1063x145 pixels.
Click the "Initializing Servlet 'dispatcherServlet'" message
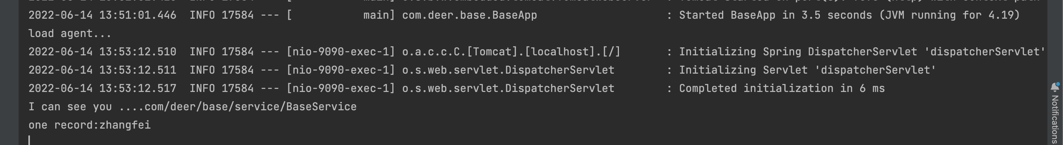coord(808,70)
